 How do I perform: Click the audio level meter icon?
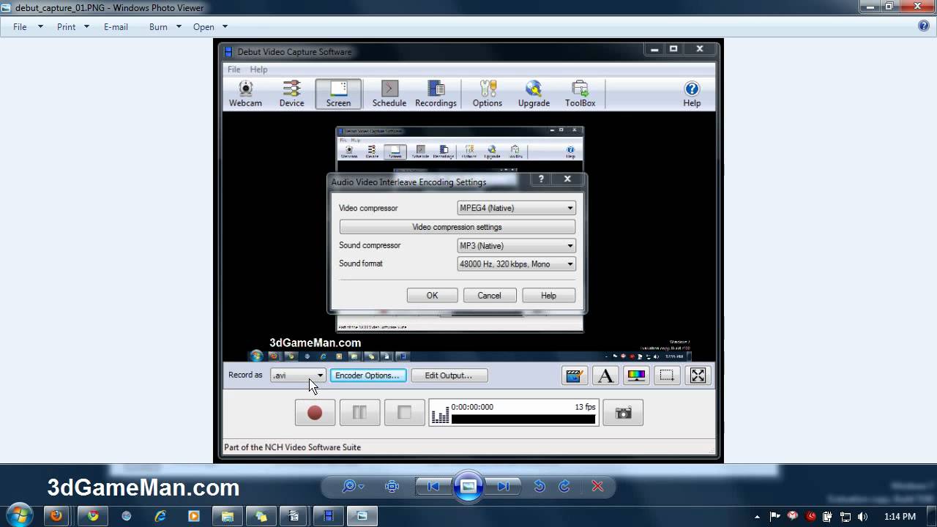click(x=440, y=416)
